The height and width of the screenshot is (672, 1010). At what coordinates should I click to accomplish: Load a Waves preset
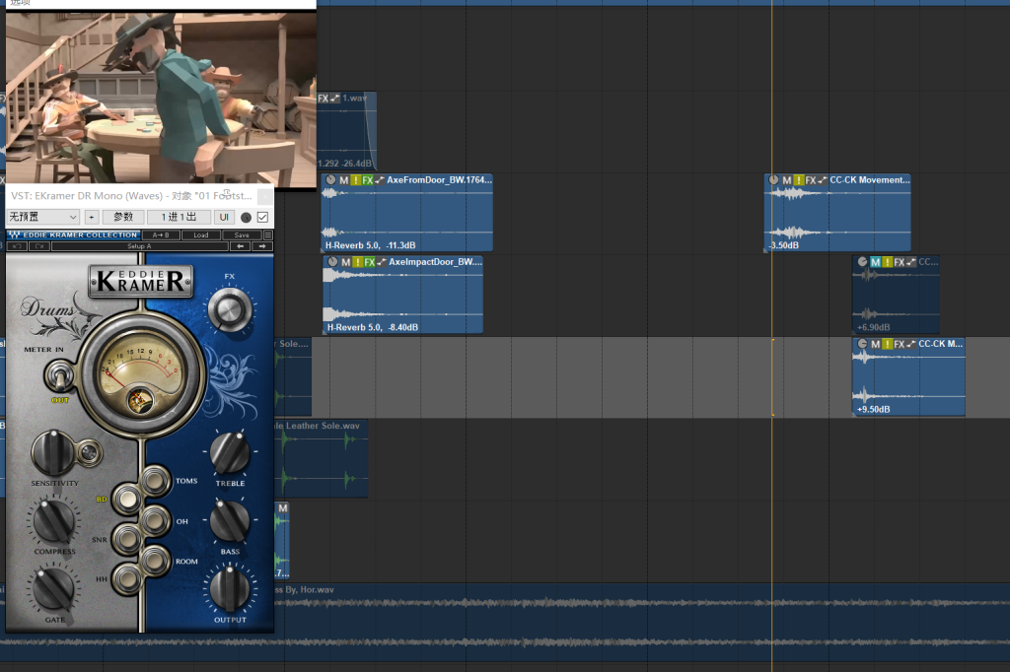coord(201,235)
